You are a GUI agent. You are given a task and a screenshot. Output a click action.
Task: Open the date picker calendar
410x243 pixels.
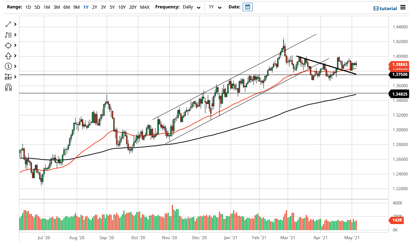click(248, 7)
